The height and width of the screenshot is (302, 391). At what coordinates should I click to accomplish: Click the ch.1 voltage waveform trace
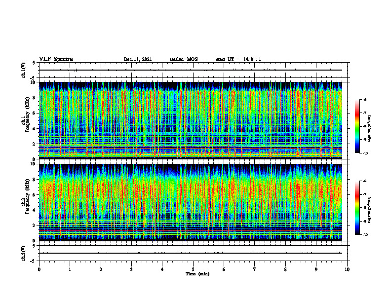point(191,70)
